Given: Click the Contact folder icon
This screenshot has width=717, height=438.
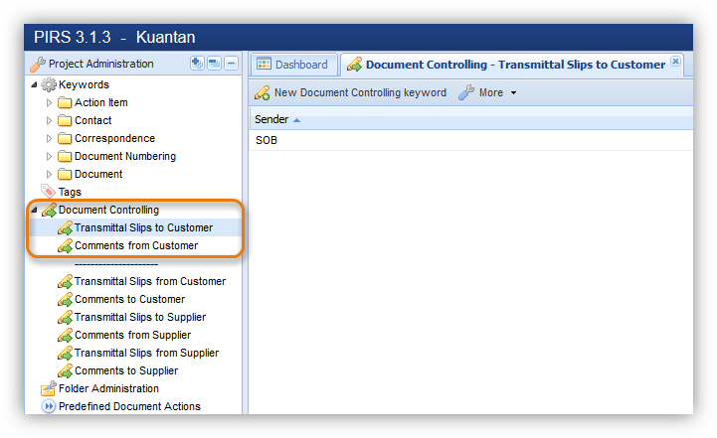Looking at the screenshot, I should tap(65, 120).
